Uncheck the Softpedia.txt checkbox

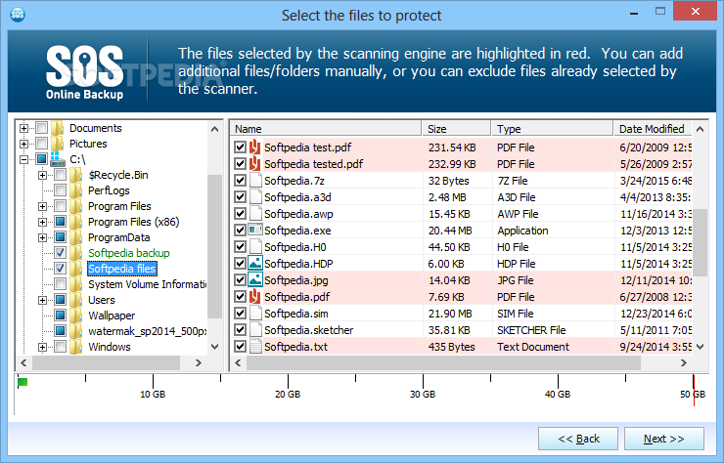pos(240,347)
